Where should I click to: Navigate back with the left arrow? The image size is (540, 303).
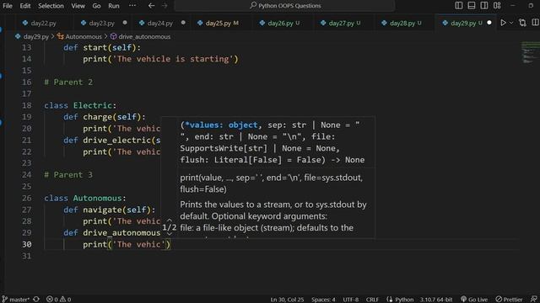click(151, 6)
